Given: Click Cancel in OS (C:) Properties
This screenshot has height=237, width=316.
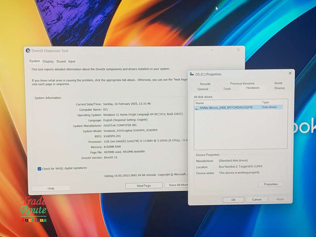Looking at the screenshot, I should pyautogui.click(x=256, y=200).
